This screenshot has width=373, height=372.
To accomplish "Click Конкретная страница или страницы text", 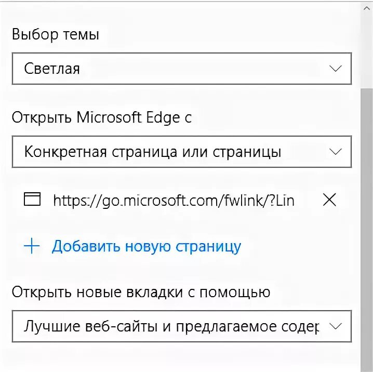I will pos(153,152).
